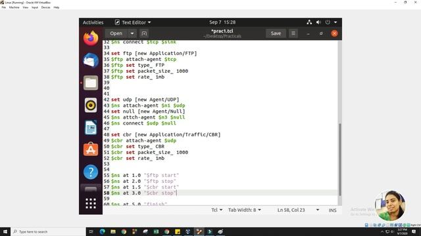Image resolution: width=421 pixels, height=236 pixels.
Task: Click line 58 '$ns at 3.0 "$cbr stop"'
Action: click(143, 193)
